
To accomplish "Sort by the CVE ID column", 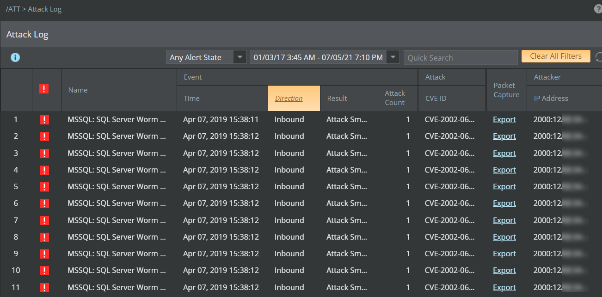I will [452, 98].
